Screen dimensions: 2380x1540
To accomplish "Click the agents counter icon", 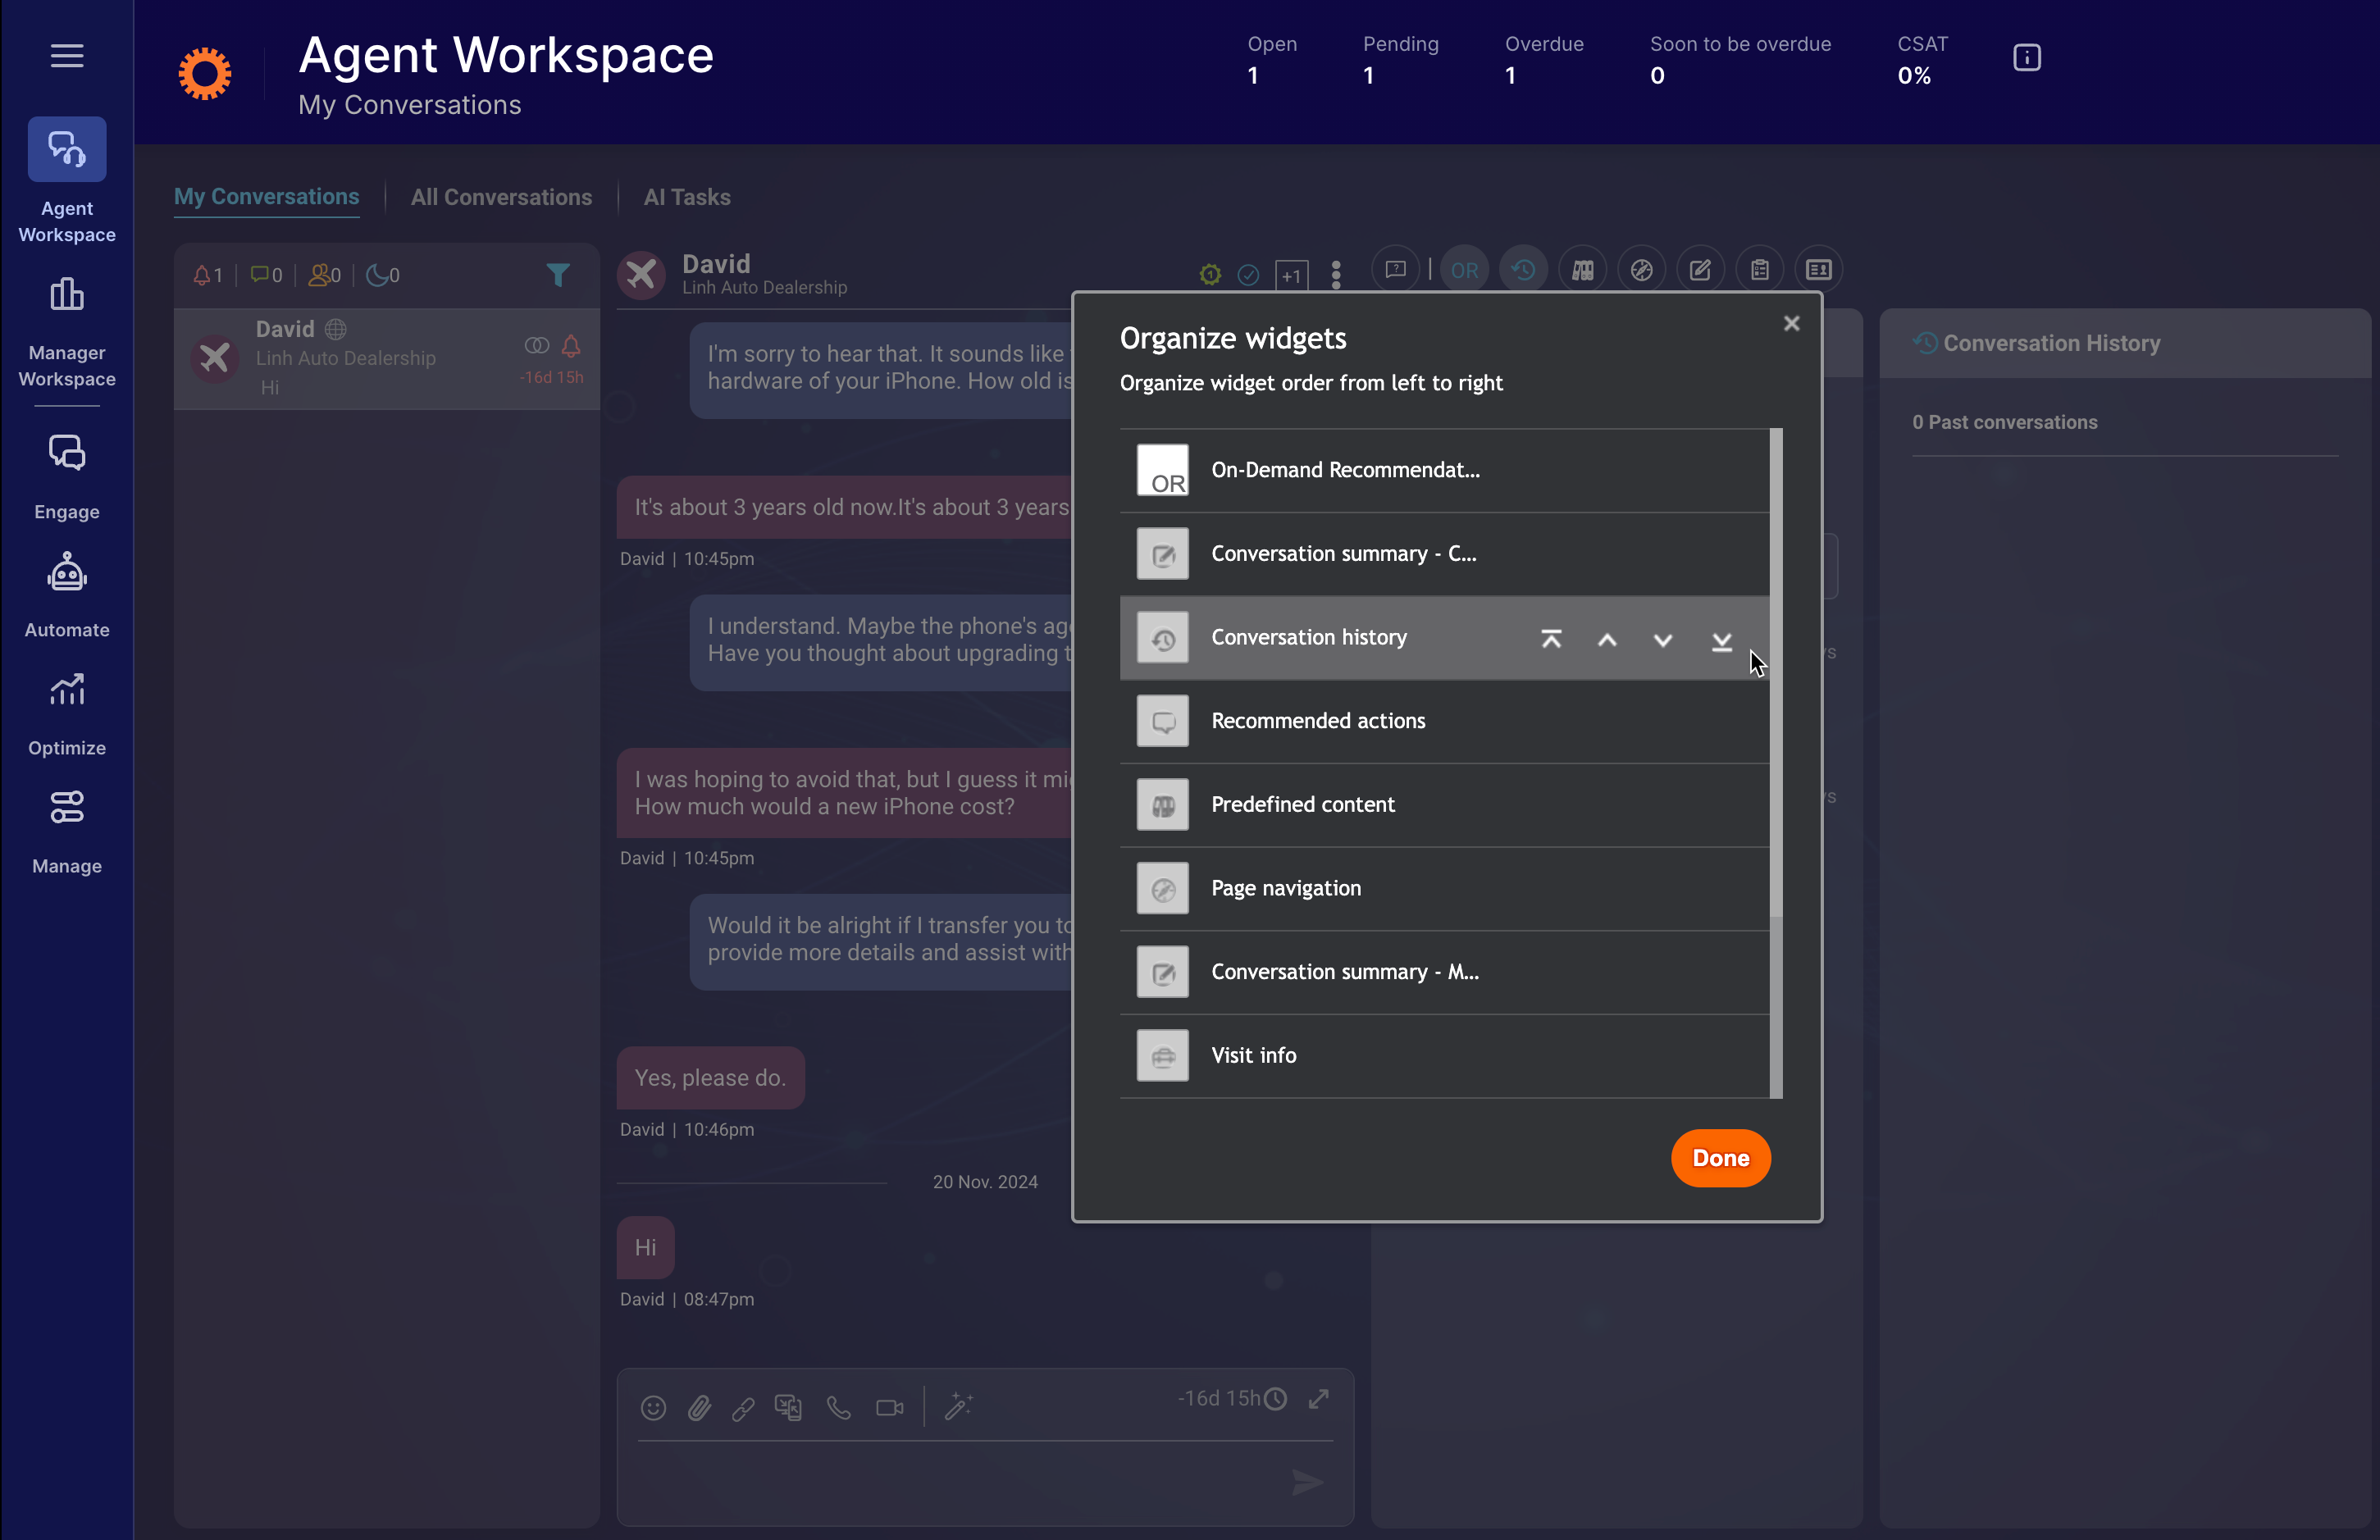I will pos(325,275).
